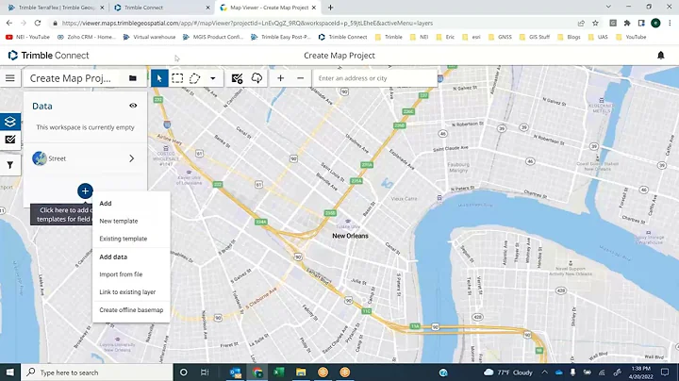Open the filter sidebar icon
Screen dimensions: 679x381
(10, 165)
